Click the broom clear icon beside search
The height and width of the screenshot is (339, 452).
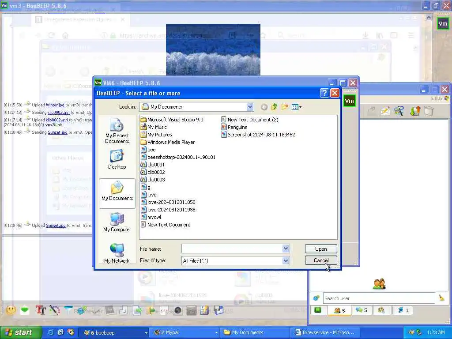[441, 298]
